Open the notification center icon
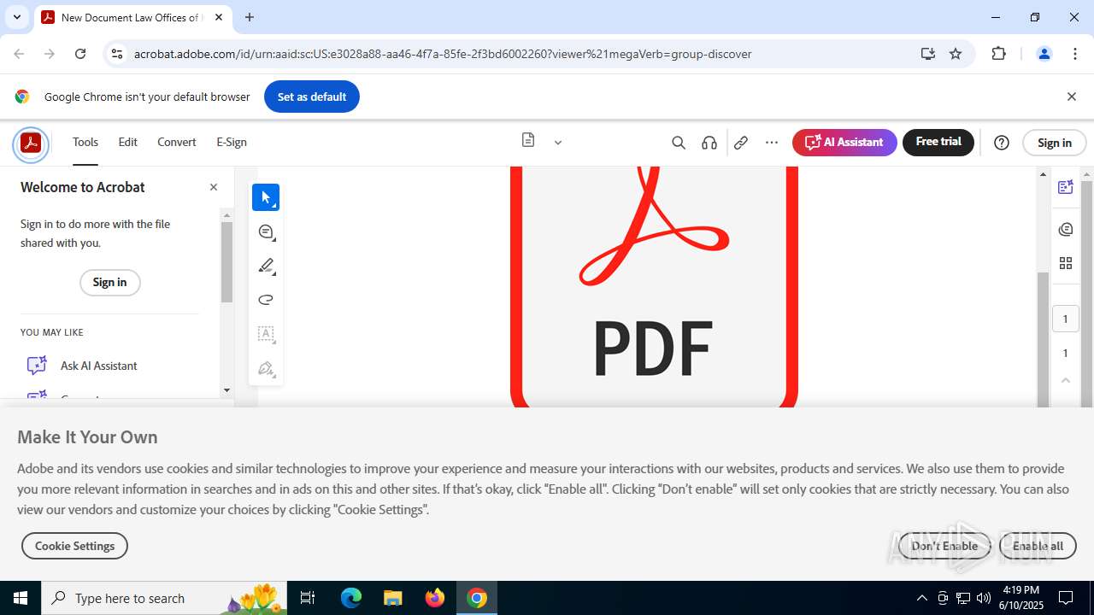The image size is (1094, 615). [1066, 598]
